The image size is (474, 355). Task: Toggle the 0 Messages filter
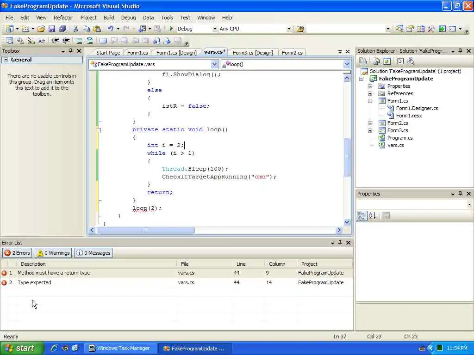94,253
